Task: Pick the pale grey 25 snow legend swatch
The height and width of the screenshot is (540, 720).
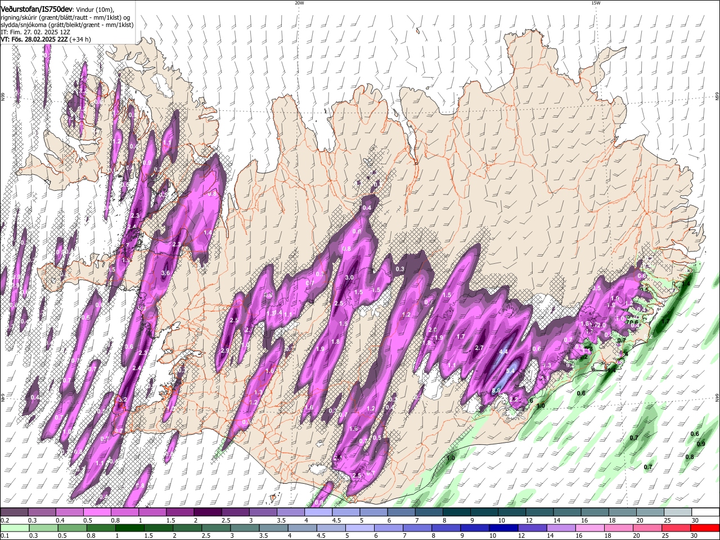Action: [x=678, y=512]
